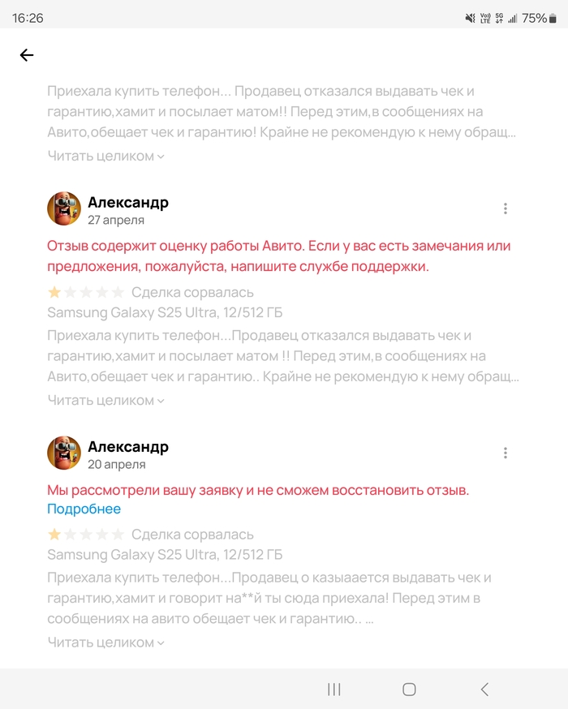Tap the red Avito moderation notice text
568x709 pixels.
[279, 256]
